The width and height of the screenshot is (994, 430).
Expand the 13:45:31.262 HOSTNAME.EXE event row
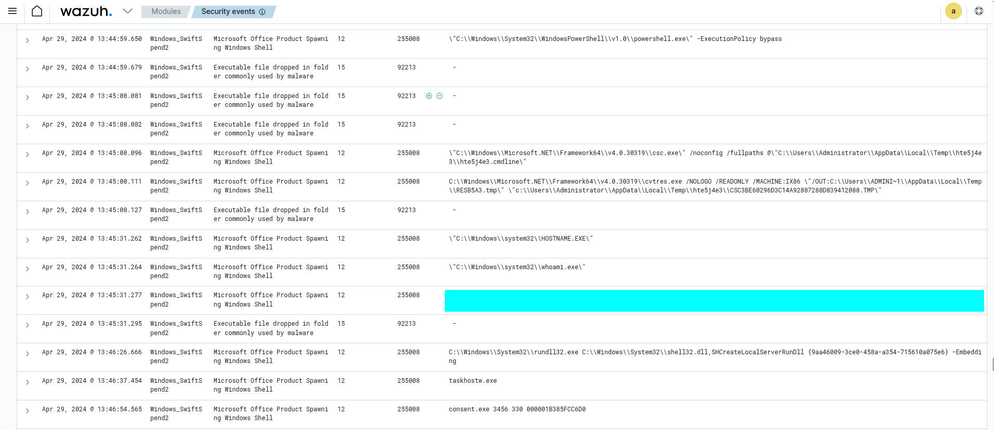coord(28,240)
